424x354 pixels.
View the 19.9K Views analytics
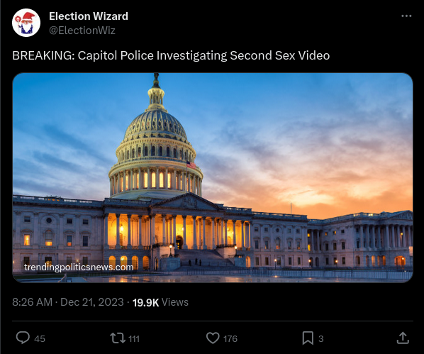coord(160,302)
